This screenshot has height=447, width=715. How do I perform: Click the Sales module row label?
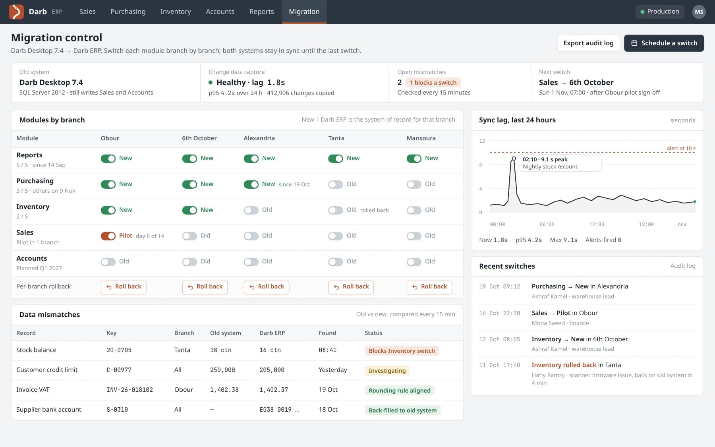click(25, 232)
